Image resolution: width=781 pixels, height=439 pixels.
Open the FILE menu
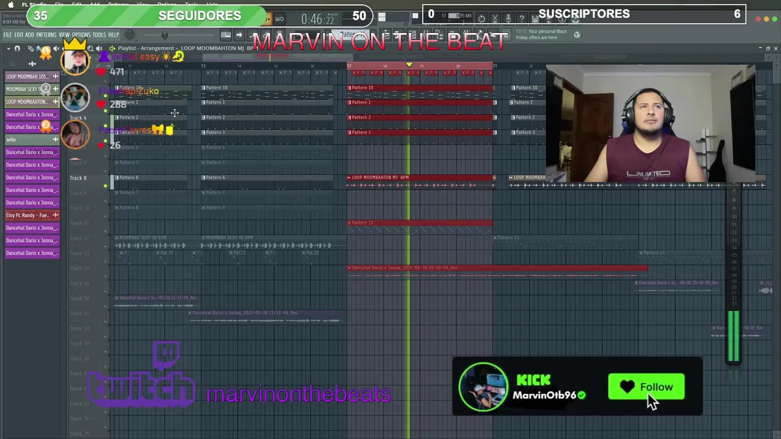(7, 35)
